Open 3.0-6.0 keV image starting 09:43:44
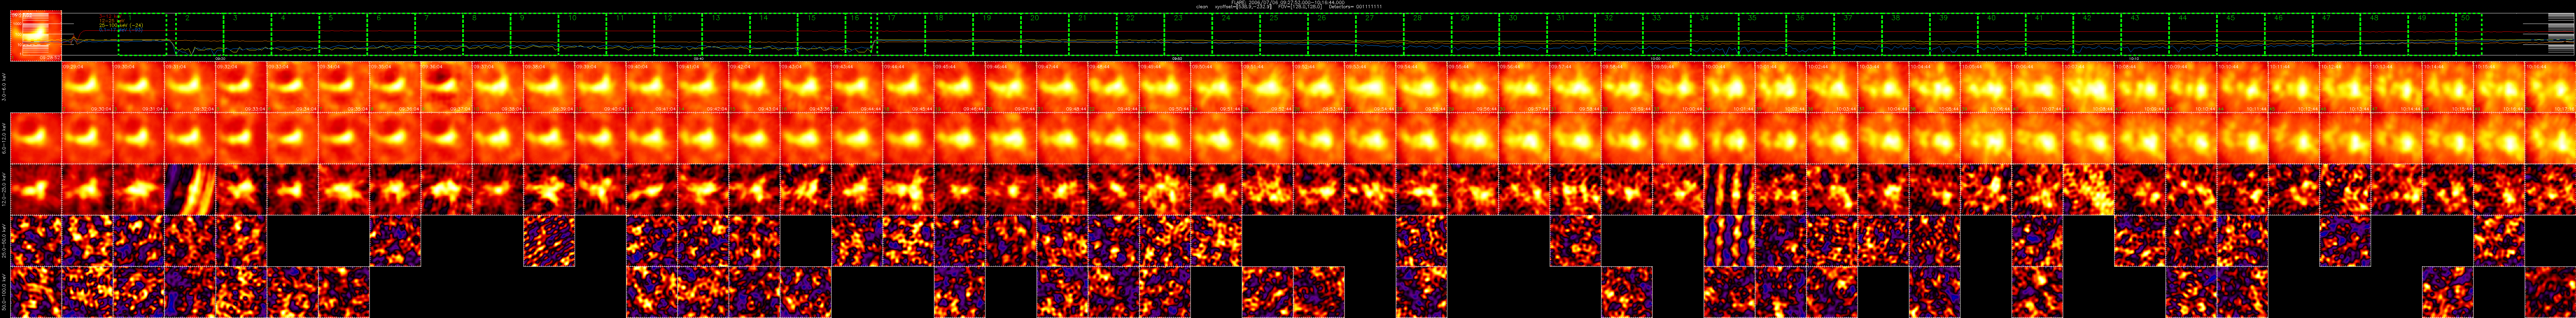 [x=857, y=87]
